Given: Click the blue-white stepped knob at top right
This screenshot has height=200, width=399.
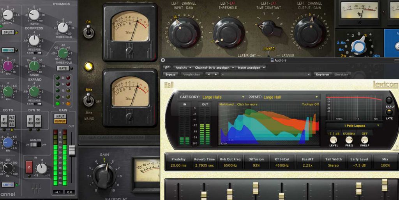Looking at the screenshot, I should point(358,47).
